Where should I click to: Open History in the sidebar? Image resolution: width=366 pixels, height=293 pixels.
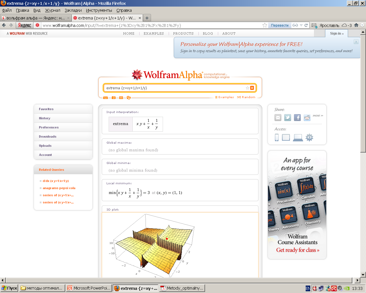pyautogui.click(x=63, y=118)
